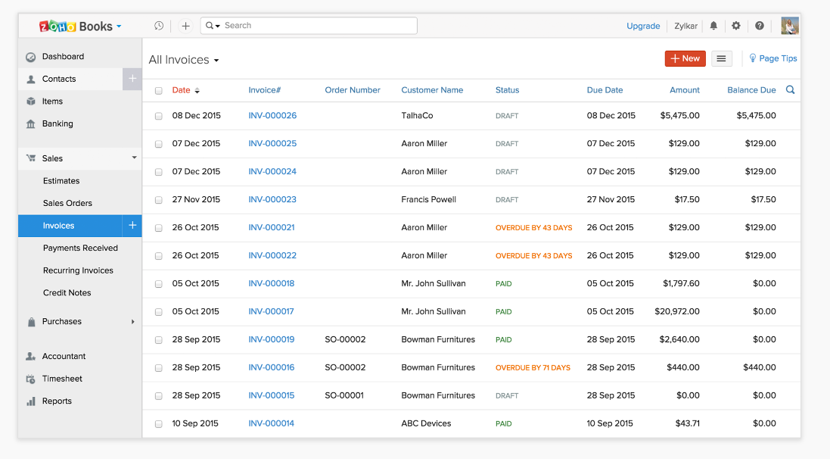830x459 pixels.
Task: Open the Banking sidebar item
Action: (x=58, y=123)
